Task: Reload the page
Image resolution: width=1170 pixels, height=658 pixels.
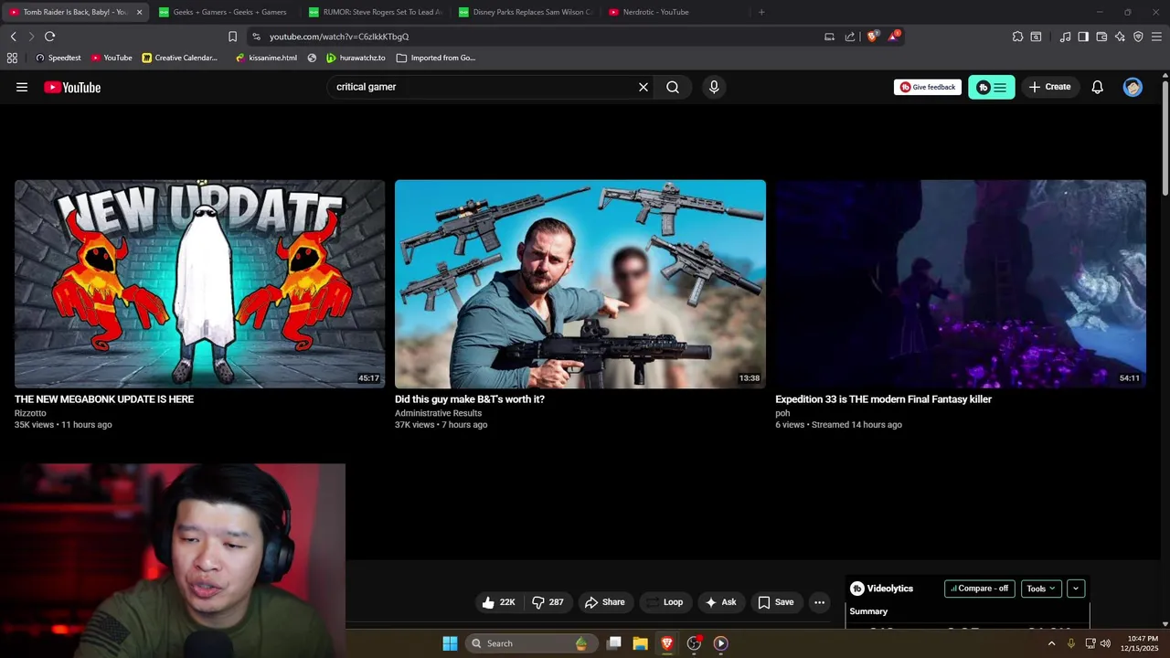Action: point(49,37)
